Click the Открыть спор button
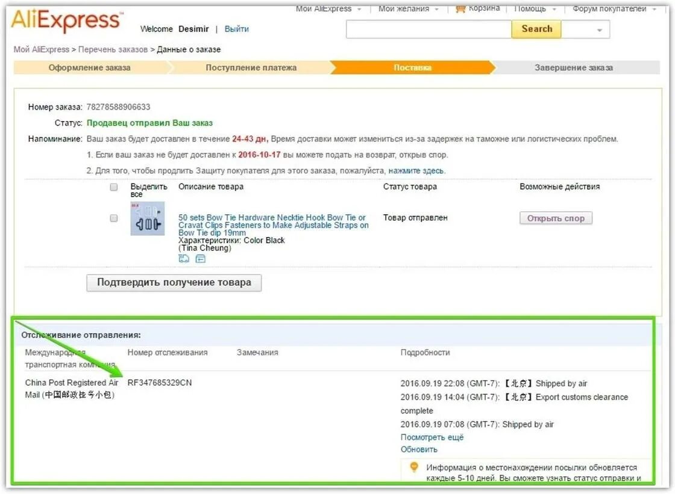The width and height of the screenshot is (675, 494). tap(556, 218)
